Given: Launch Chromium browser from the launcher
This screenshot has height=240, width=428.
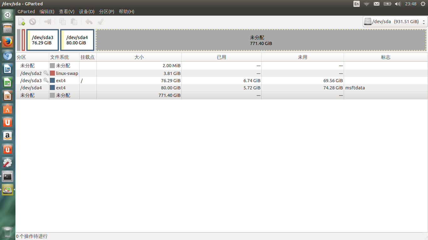Looking at the screenshot, I should [8, 55].
